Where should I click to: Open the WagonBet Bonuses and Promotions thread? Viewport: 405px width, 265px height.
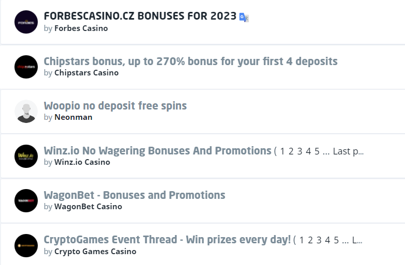[x=134, y=195]
